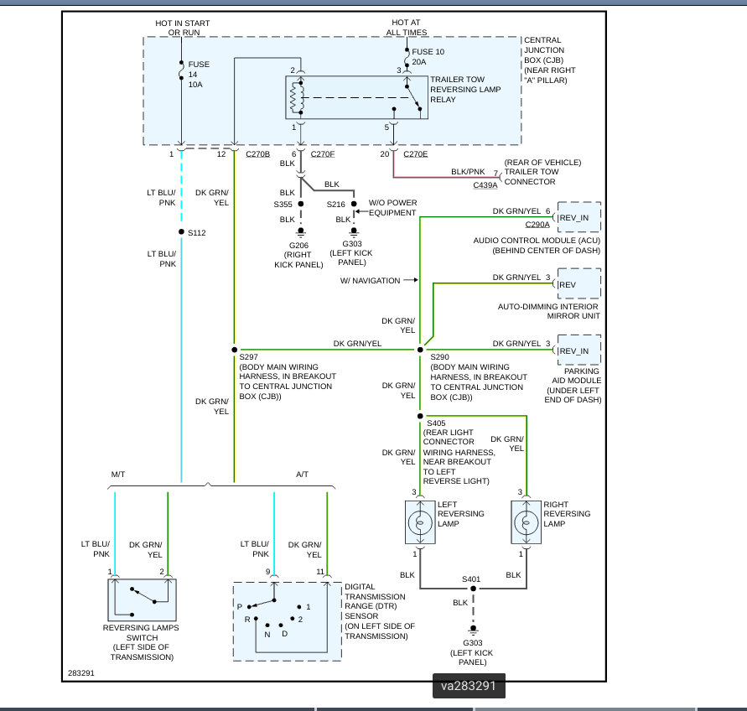Select connector label C439A
The height and width of the screenshot is (711, 747).
[485, 185]
